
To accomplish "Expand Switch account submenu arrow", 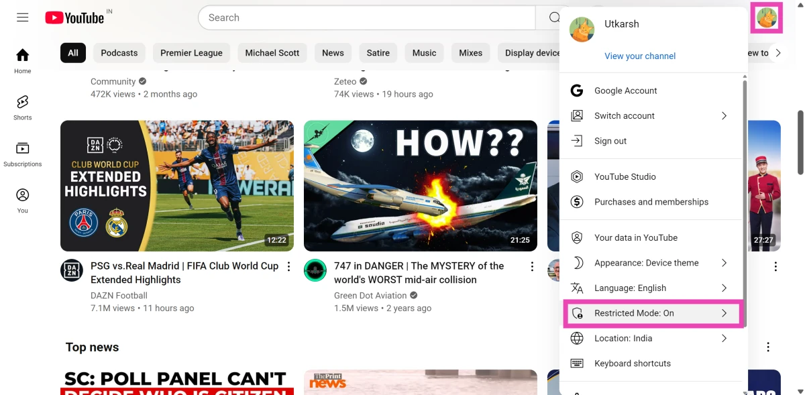I will [724, 115].
